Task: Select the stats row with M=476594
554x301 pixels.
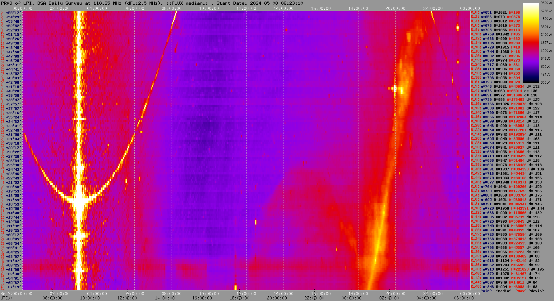Action: click(x=506, y=235)
